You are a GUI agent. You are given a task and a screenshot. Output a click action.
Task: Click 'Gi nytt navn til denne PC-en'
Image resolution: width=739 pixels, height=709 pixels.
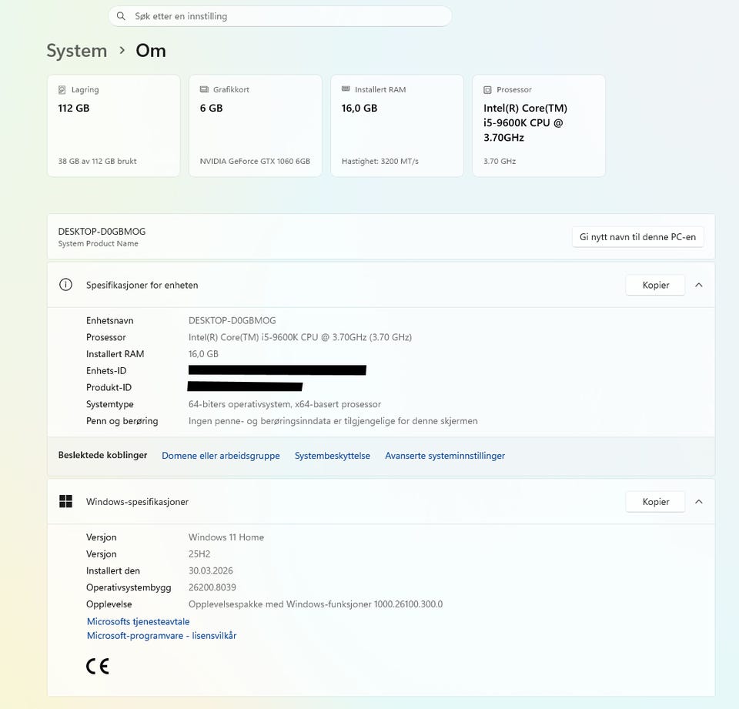(x=637, y=236)
